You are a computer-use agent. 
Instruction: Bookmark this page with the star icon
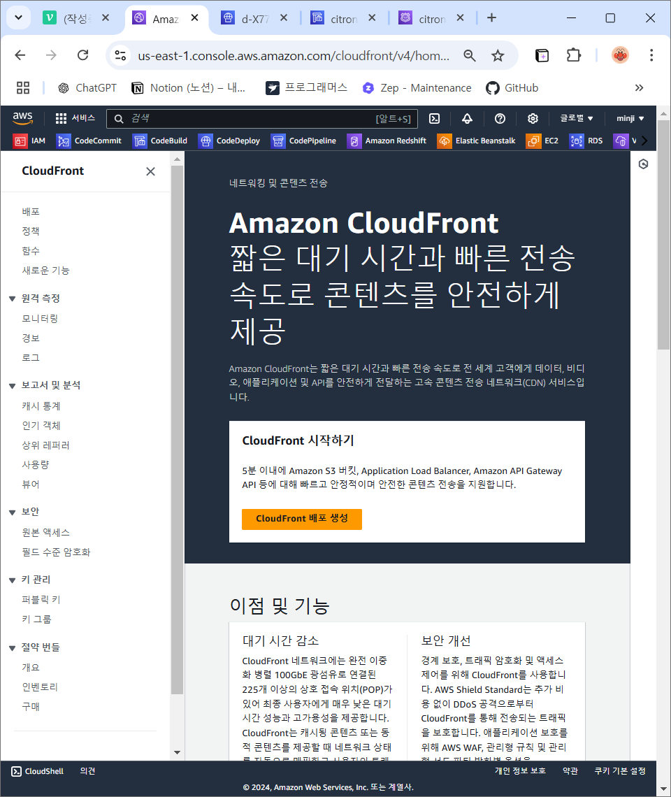(x=498, y=55)
